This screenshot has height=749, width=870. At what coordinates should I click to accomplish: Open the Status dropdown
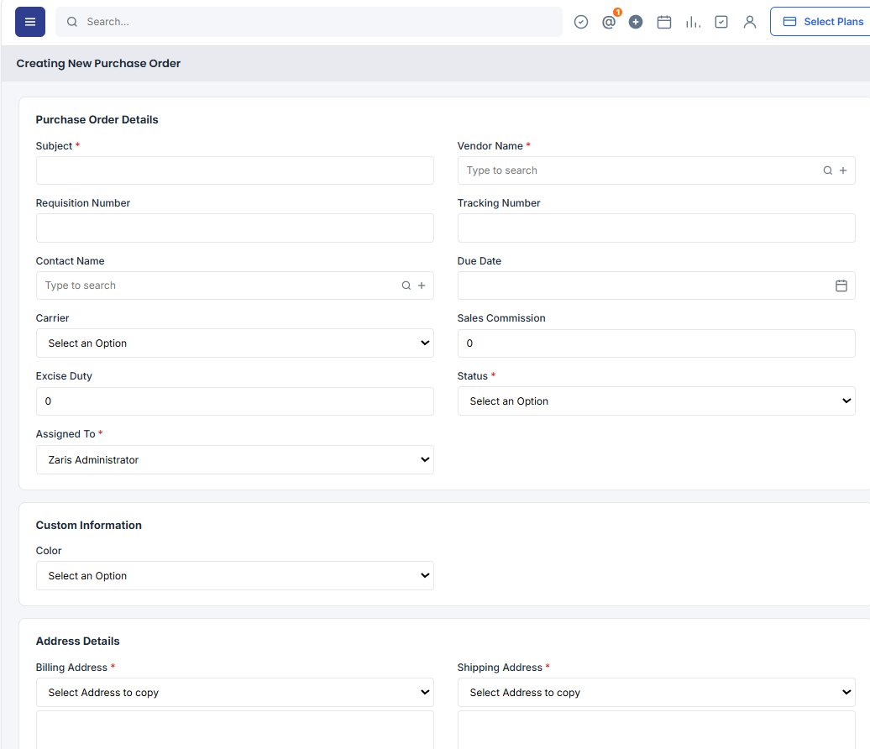point(657,401)
